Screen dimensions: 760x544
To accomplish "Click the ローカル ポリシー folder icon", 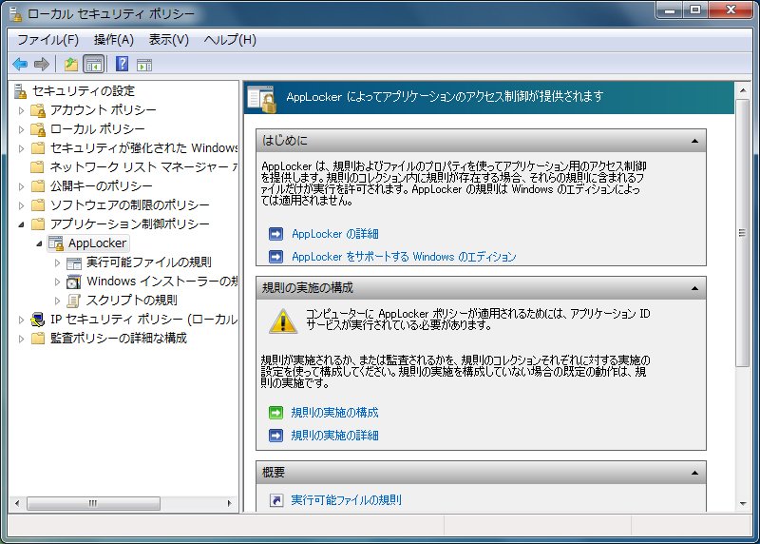I will [38, 129].
